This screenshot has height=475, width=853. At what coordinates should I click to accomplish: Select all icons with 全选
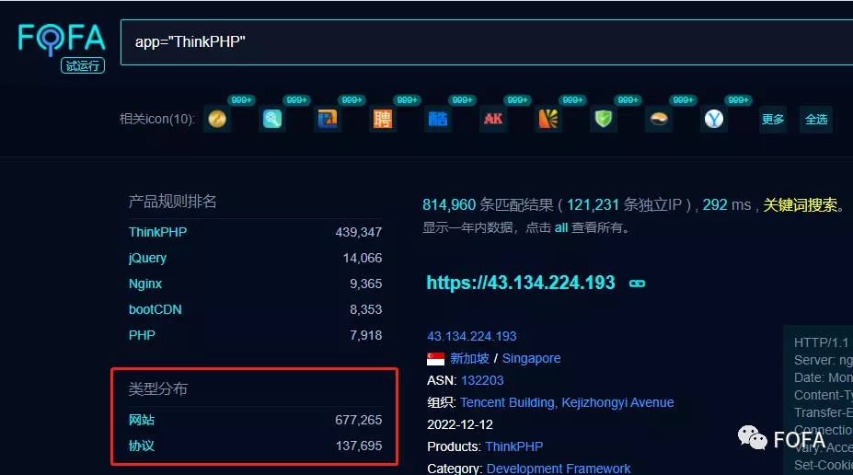pos(816,120)
